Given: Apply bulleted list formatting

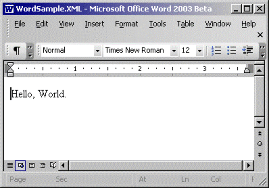Looking at the screenshot, I should tap(232, 50).
